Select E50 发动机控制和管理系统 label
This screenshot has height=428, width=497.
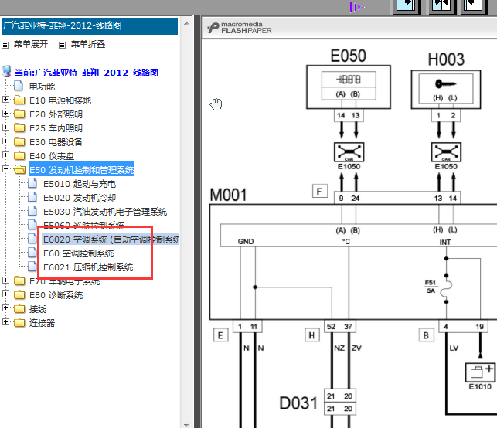pos(81,170)
